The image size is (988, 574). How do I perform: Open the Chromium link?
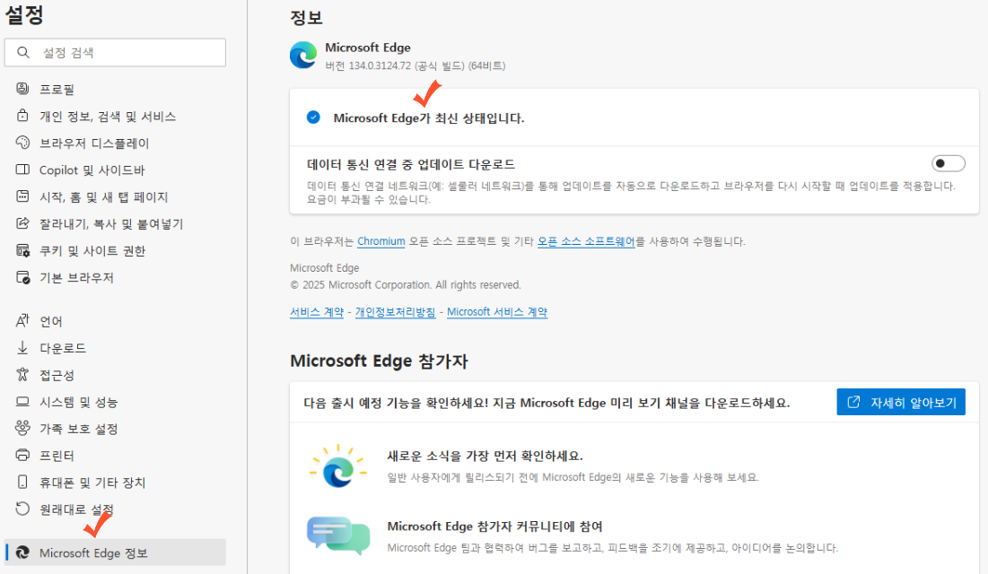(381, 241)
